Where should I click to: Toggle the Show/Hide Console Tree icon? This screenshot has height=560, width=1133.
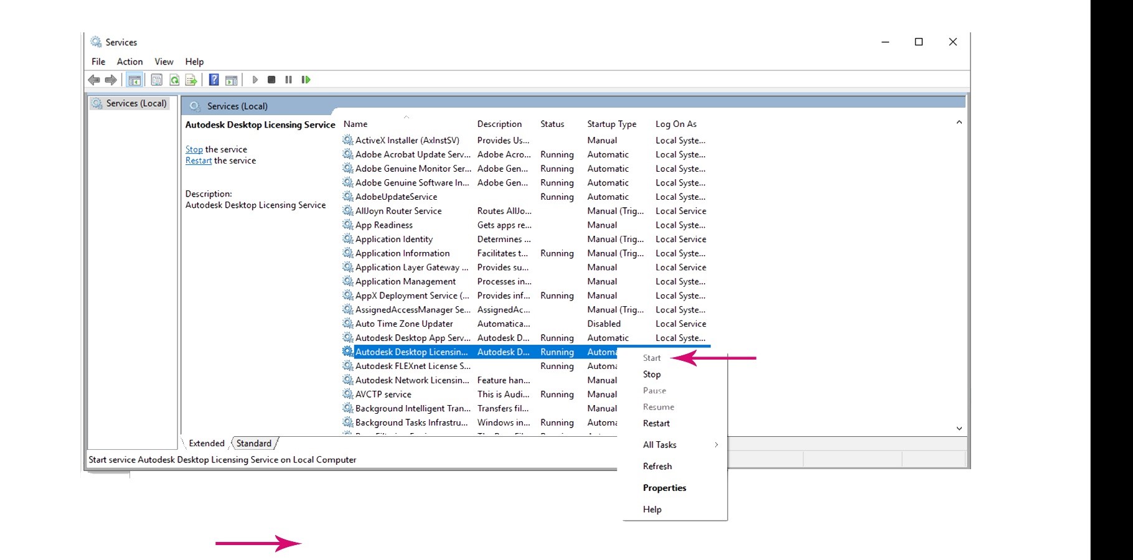[x=134, y=79]
